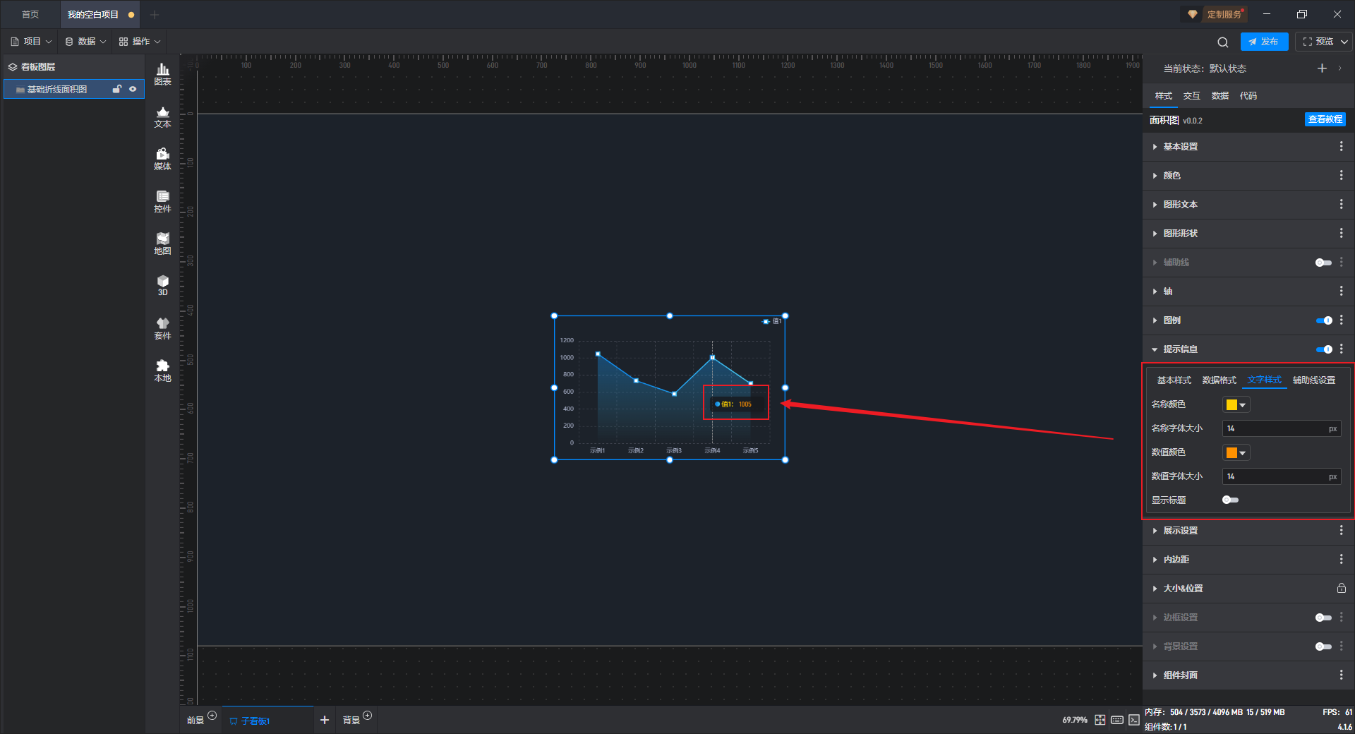This screenshot has height=734, width=1355.
Task: Click the 图形文本 more options dots
Action: point(1341,204)
